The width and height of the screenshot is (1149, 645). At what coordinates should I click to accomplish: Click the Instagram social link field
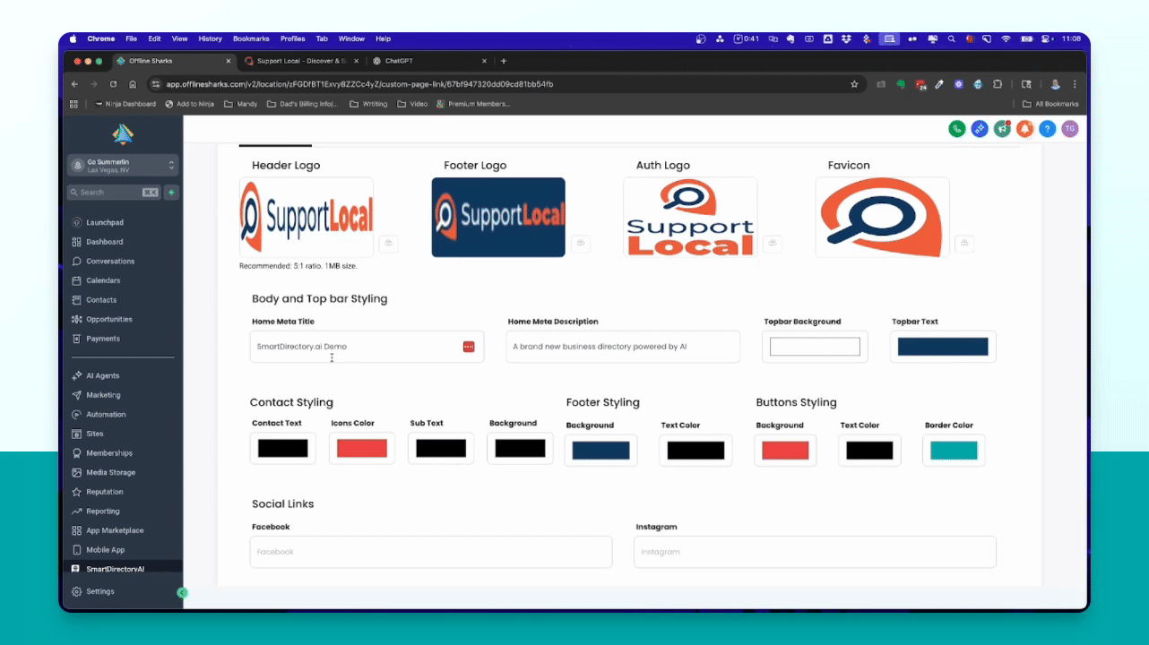click(815, 552)
